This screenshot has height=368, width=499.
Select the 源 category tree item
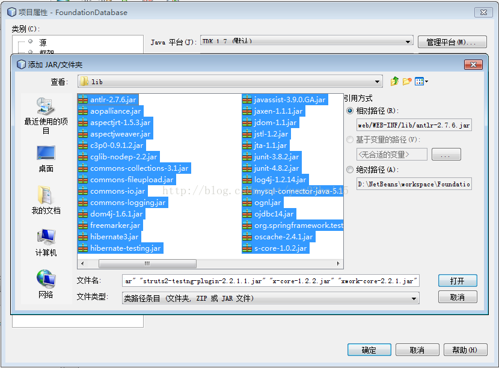43,42
